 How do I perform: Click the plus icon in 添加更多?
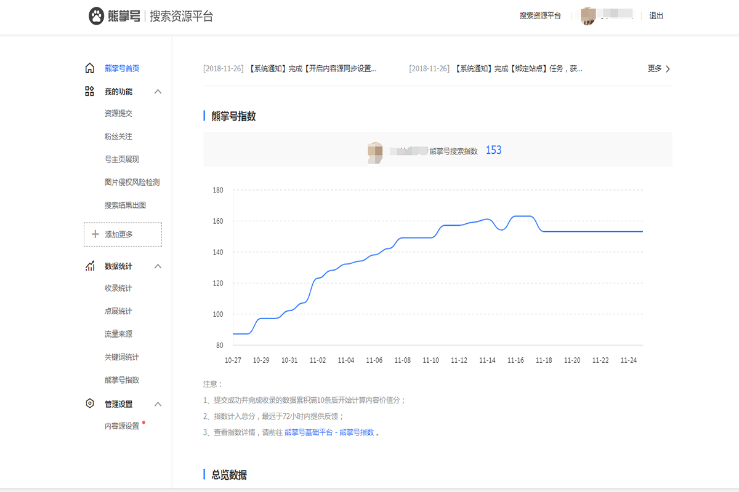point(95,234)
